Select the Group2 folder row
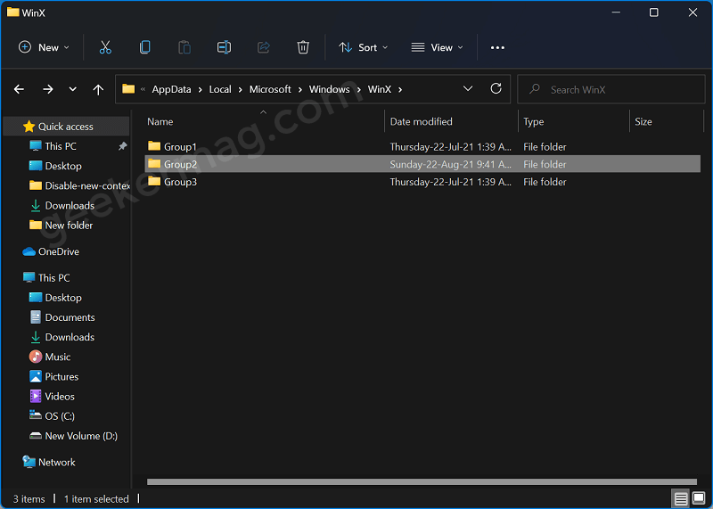The image size is (713, 509). coord(422,164)
